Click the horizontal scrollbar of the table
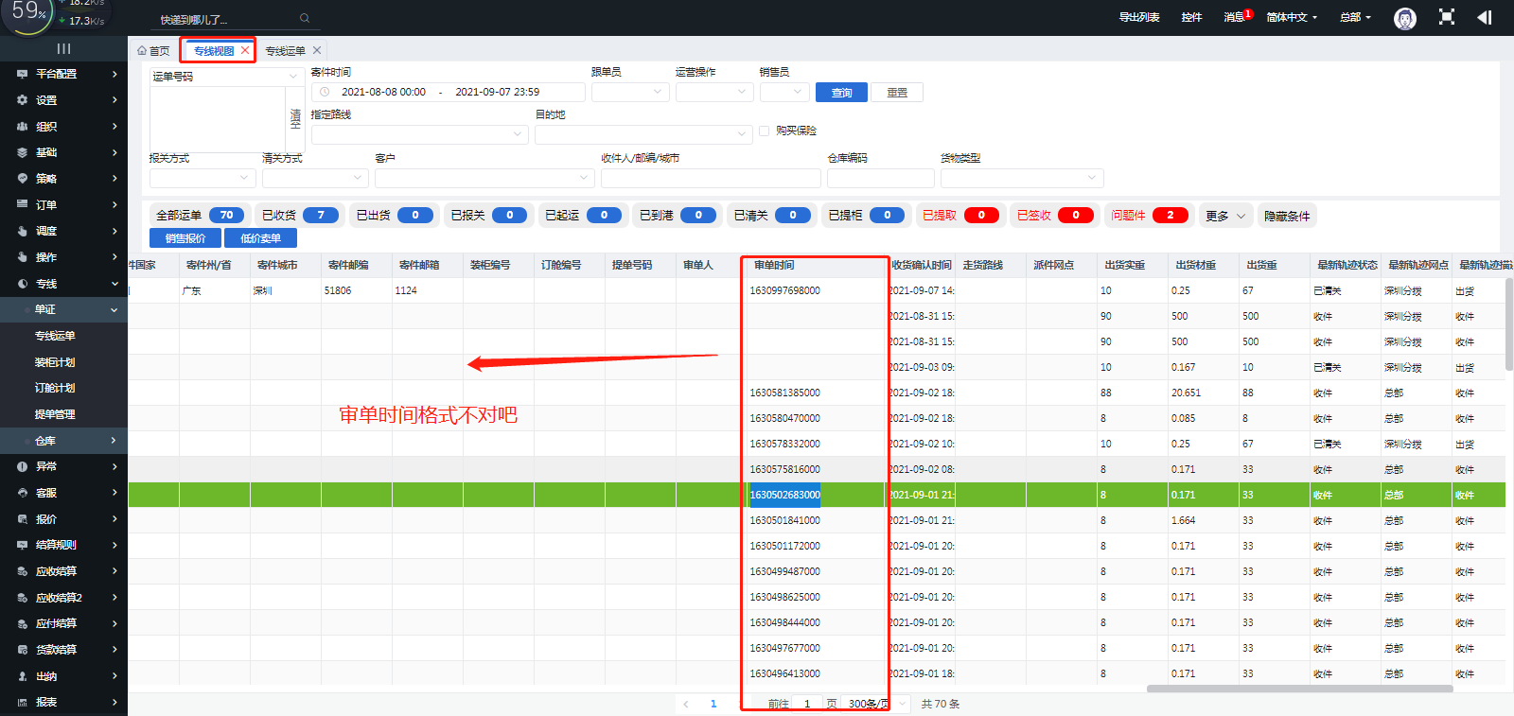The width and height of the screenshot is (1514, 716). (1299, 689)
